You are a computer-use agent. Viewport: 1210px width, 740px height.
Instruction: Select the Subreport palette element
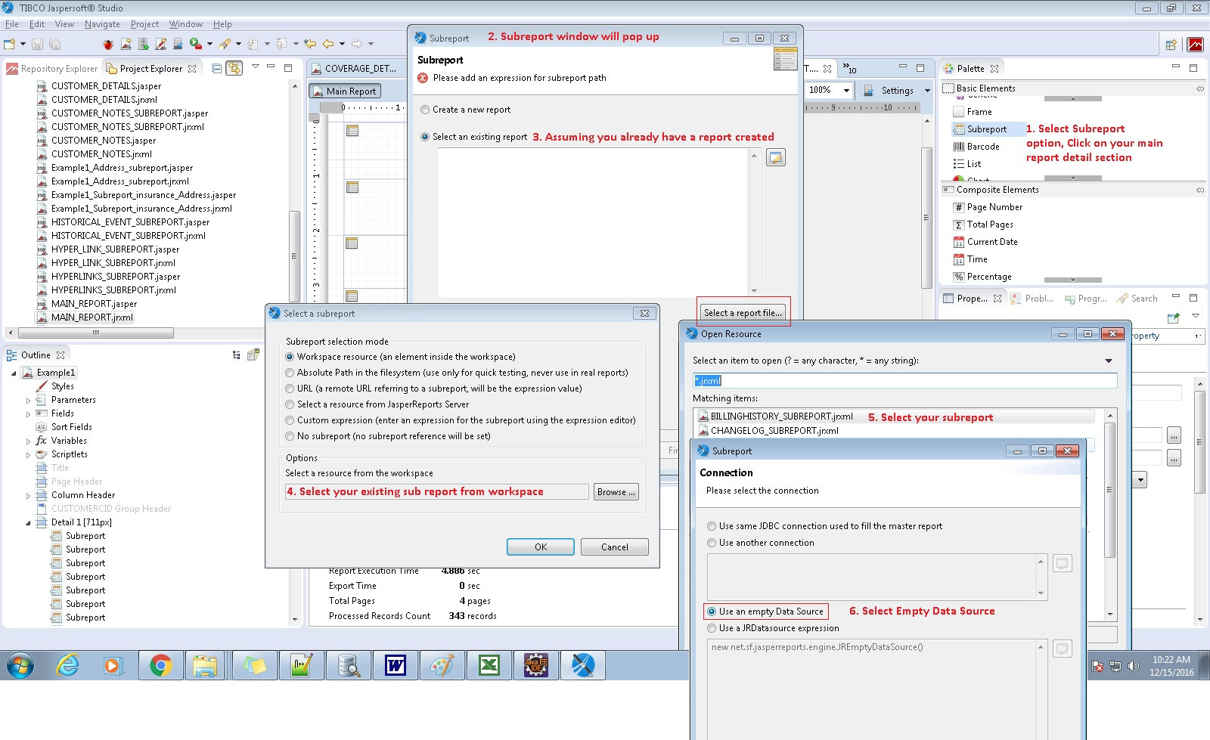pyautogui.click(x=986, y=129)
